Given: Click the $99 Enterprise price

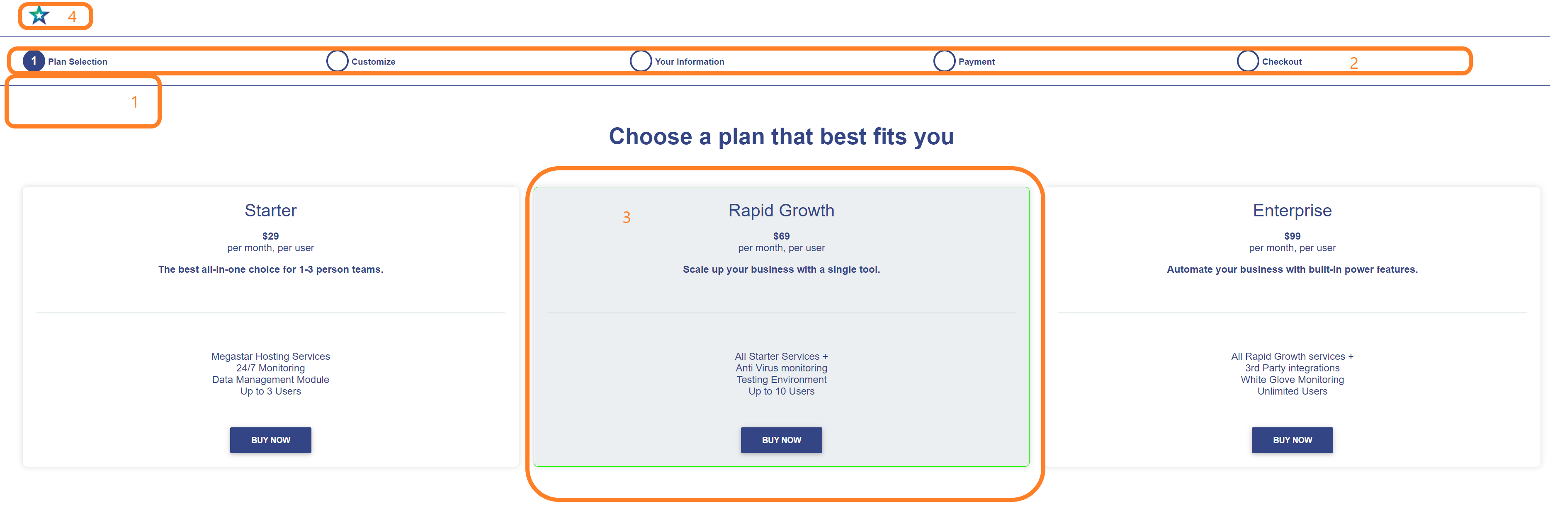Looking at the screenshot, I should [1292, 236].
